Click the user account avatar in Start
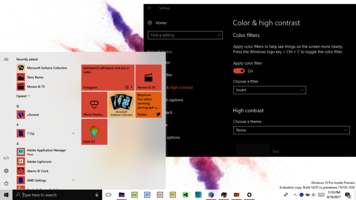Image resolution: width=356 pixels, height=200 pixels. (x=6, y=158)
